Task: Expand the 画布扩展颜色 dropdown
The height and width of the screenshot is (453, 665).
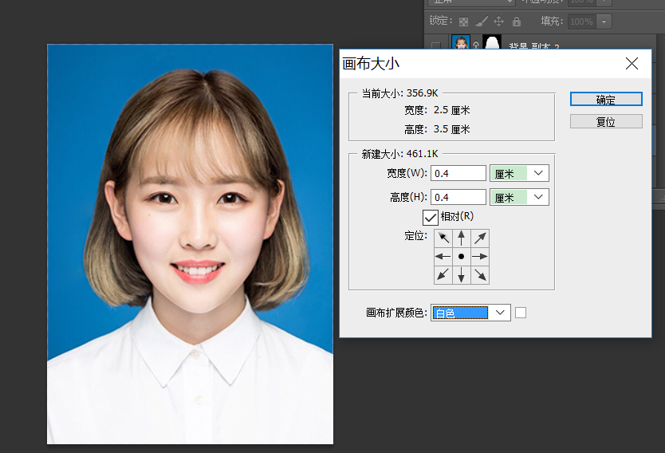Action: click(x=470, y=313)
